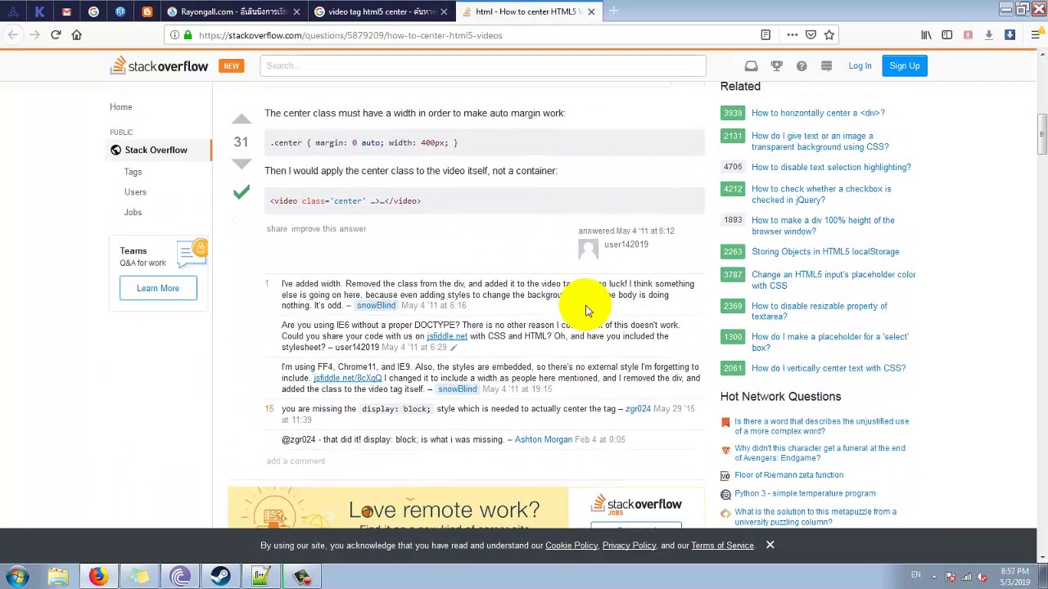Open Users in the left sidebar
The image size is (1048, 589).
point(135,192)
